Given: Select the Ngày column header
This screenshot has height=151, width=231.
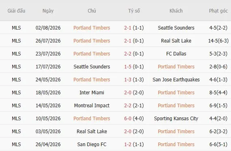Looking at the screenshot, I should (x=48, y=11).
